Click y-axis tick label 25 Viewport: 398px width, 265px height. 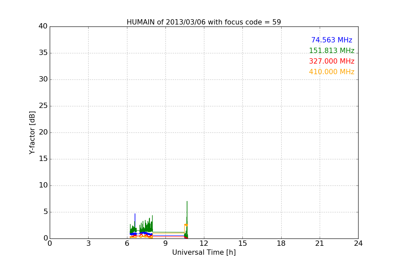[43, 106]
